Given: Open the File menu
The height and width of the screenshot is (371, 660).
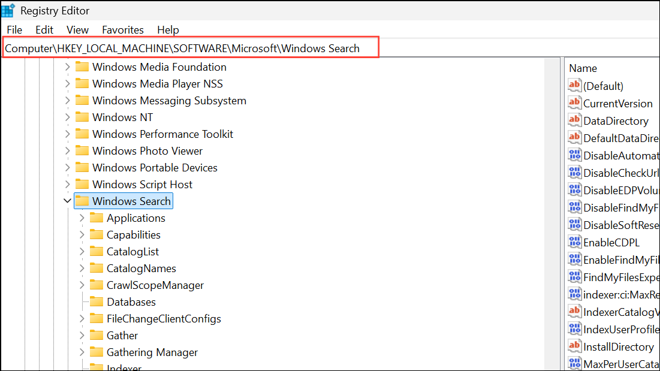Looking at the screenshot, I should pos(14,30).
